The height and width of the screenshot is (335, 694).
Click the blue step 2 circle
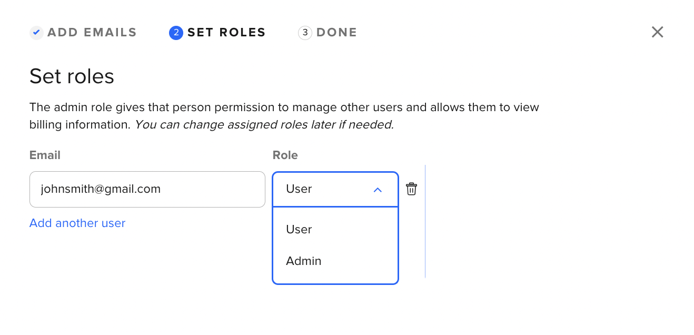pyautogui.click(x=176, y=33)
